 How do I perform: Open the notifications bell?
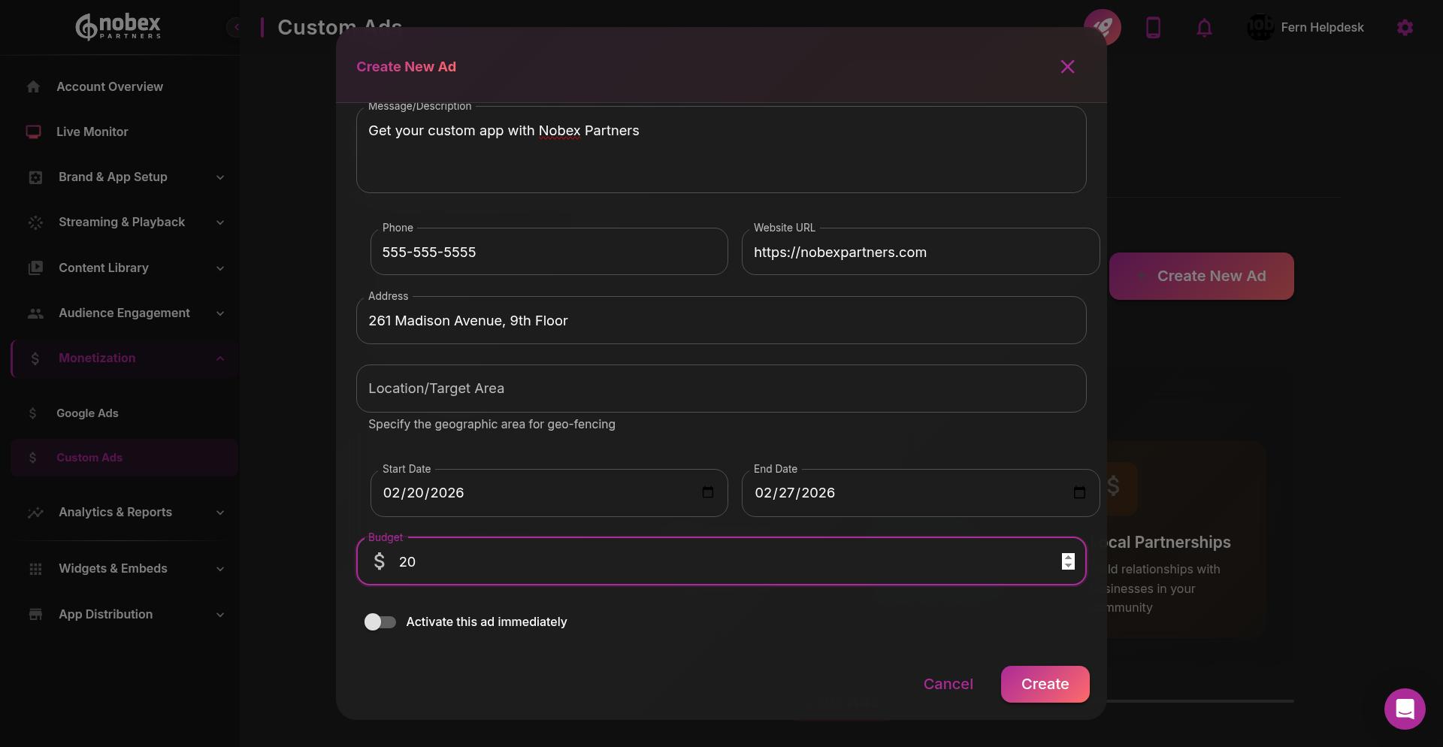(1204, 27)
